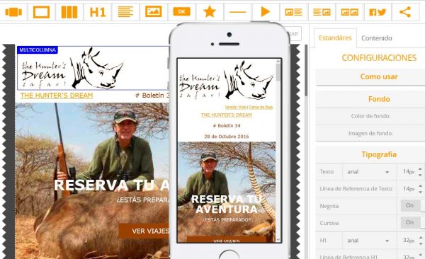Select the multicolumn block icon

(13, 12)
